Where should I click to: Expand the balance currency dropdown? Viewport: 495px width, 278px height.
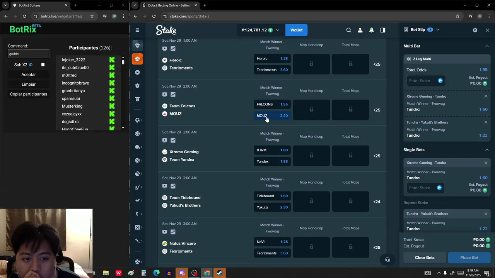pyautogui.click(x=277, y=30)
